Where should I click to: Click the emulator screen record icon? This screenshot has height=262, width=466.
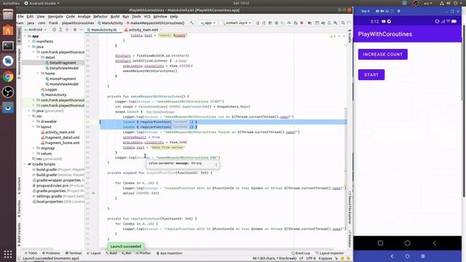[x=382, y=11]
